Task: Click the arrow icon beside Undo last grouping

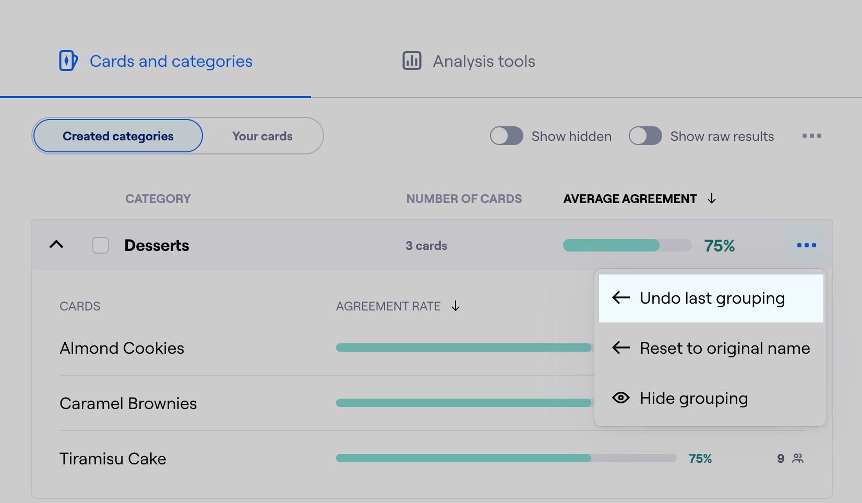Action: 621,298
